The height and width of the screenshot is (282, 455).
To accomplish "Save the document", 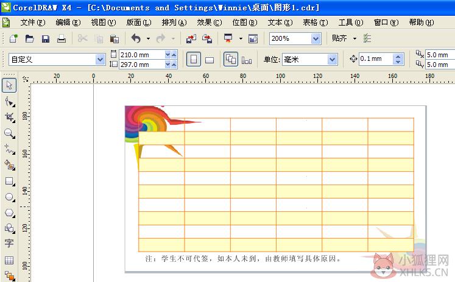I will click(x=46, y=38).
